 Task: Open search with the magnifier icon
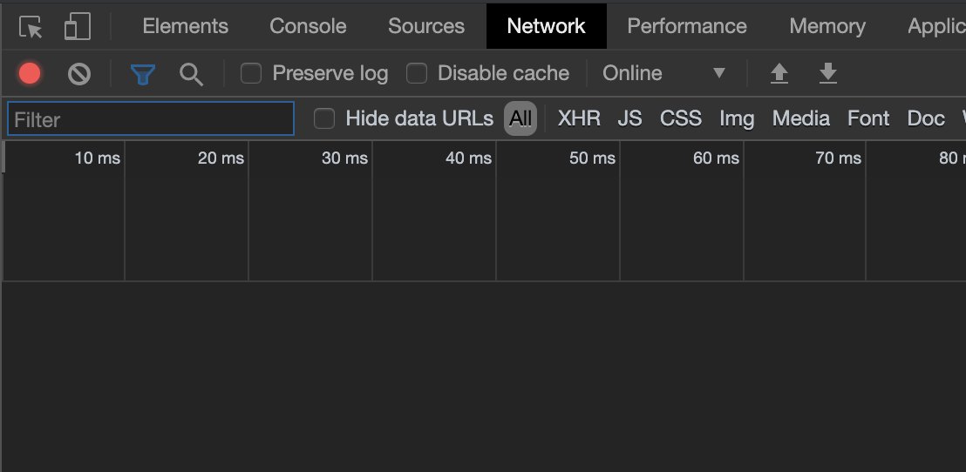click(191, 75)
